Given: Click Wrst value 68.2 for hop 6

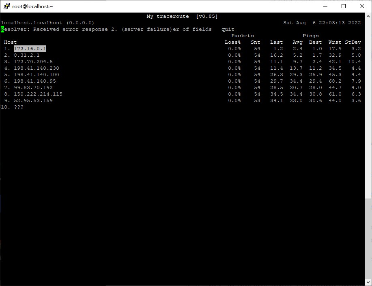Looking at the screenshot, I should pyautogui.click(x=335, y=81).
